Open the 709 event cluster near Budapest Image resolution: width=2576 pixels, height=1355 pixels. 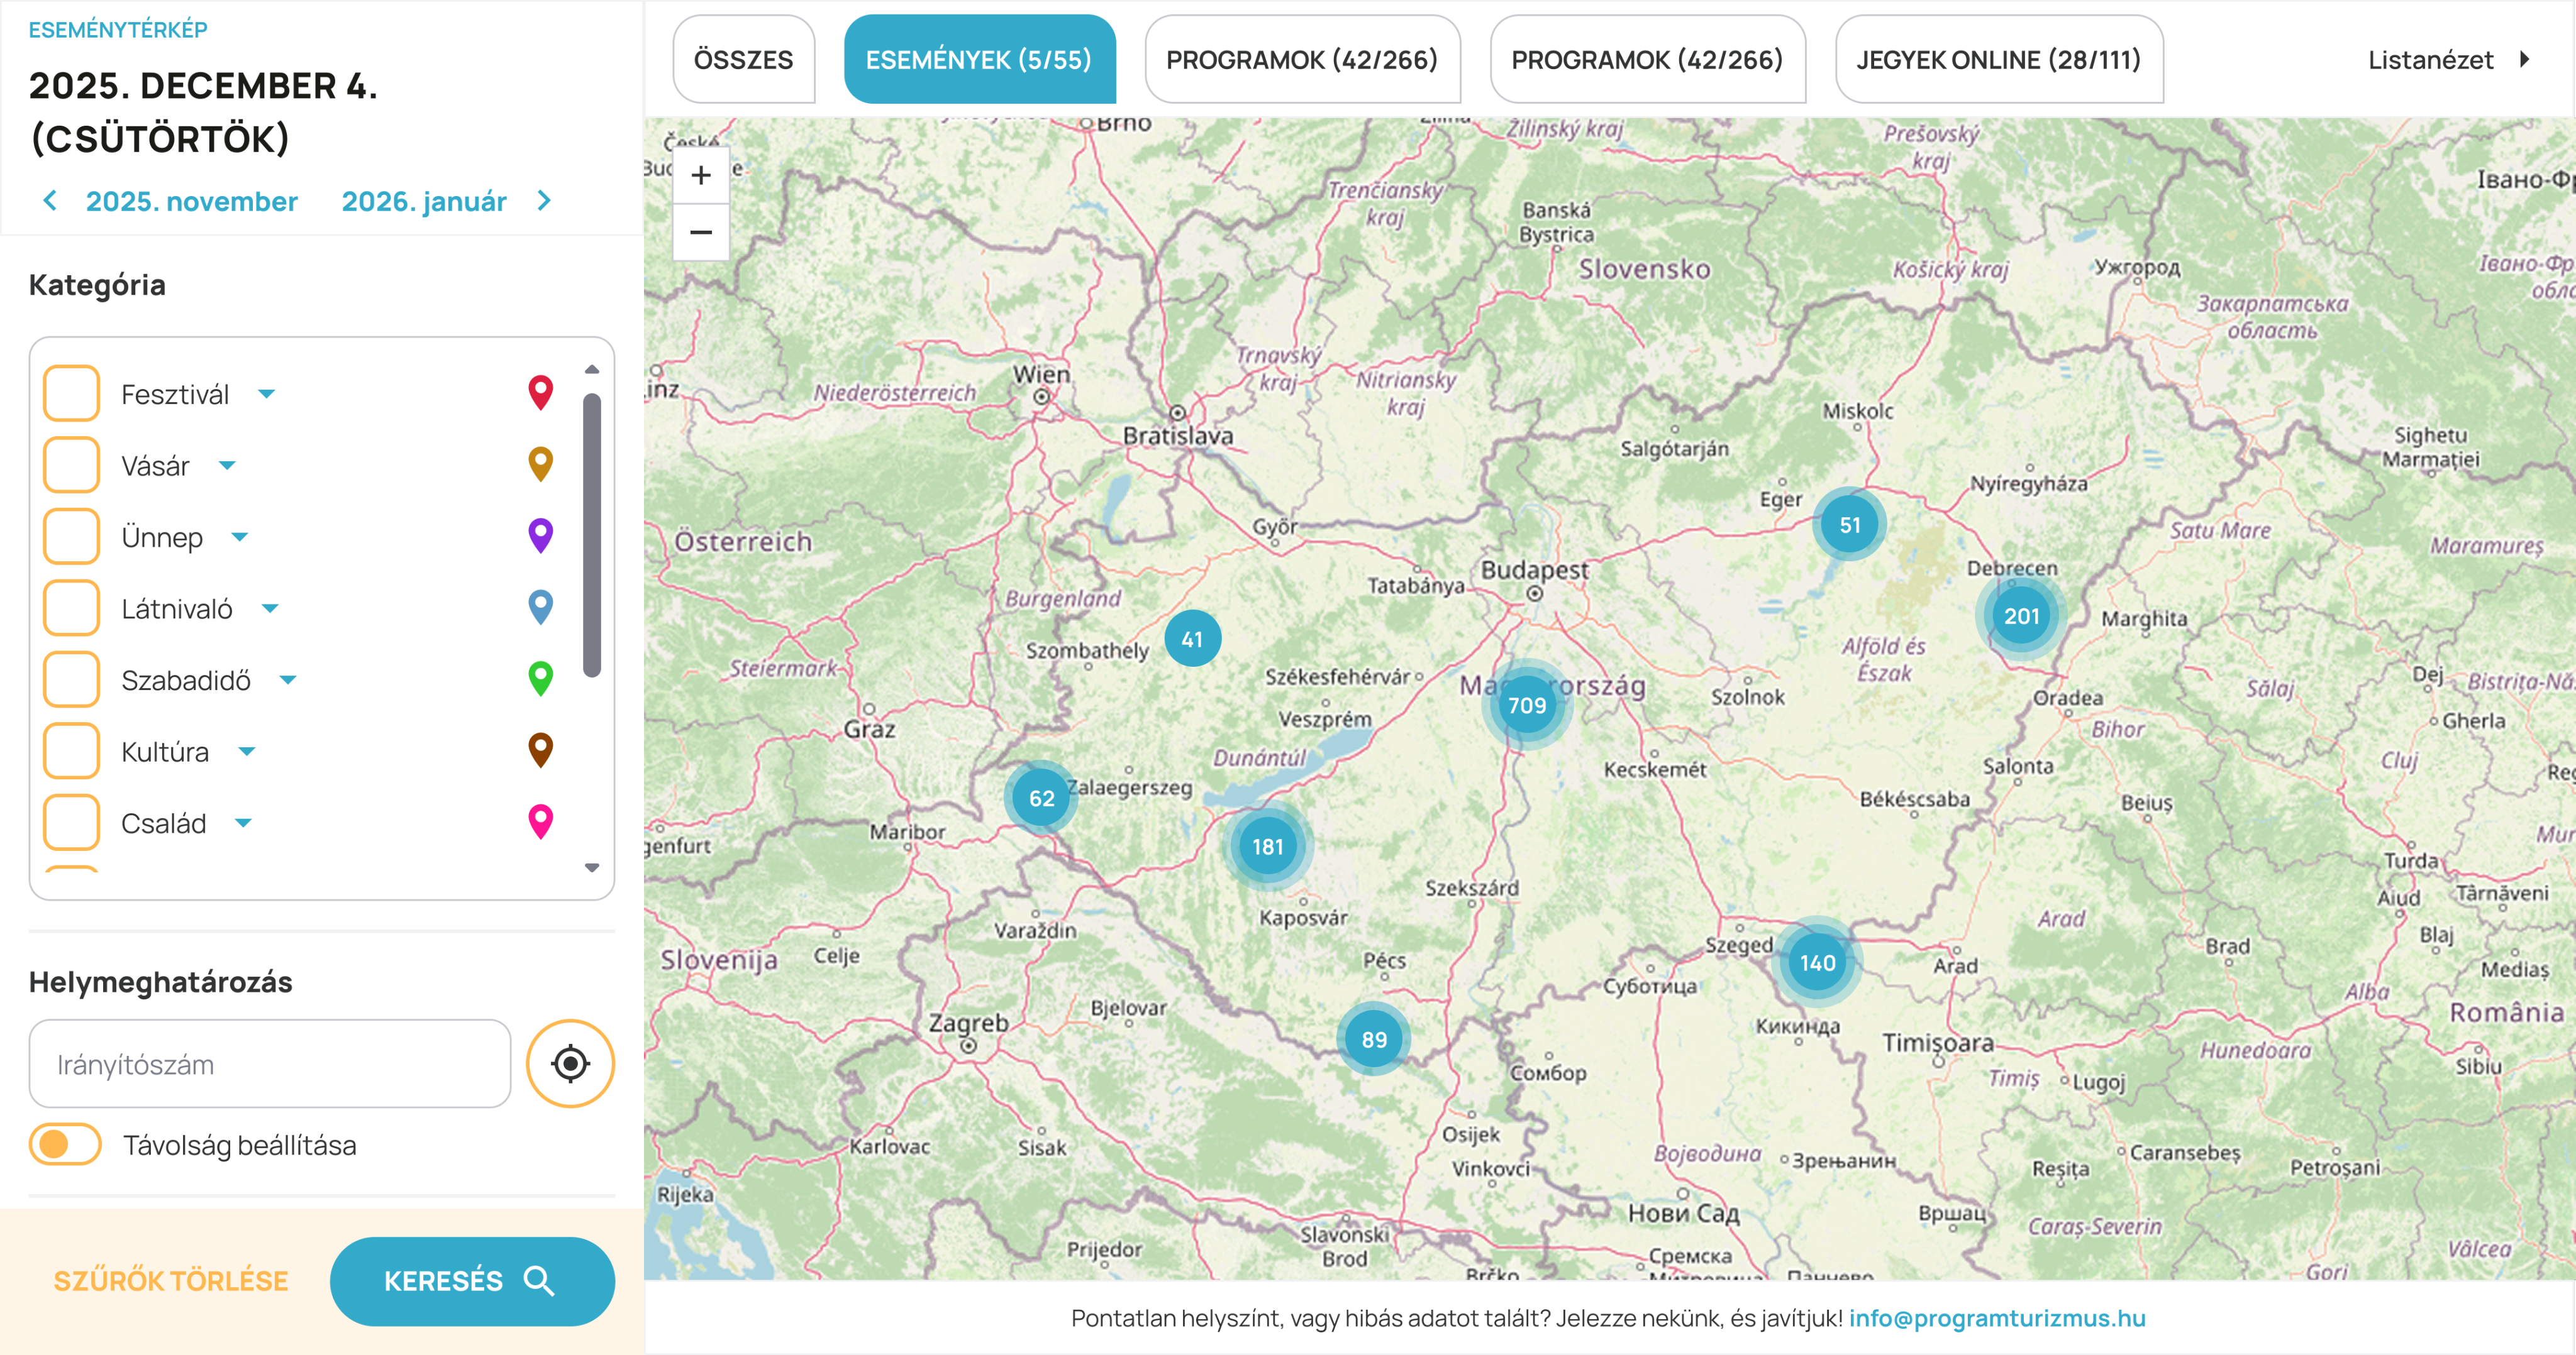pyautogui.click(x=1527, y=706)
